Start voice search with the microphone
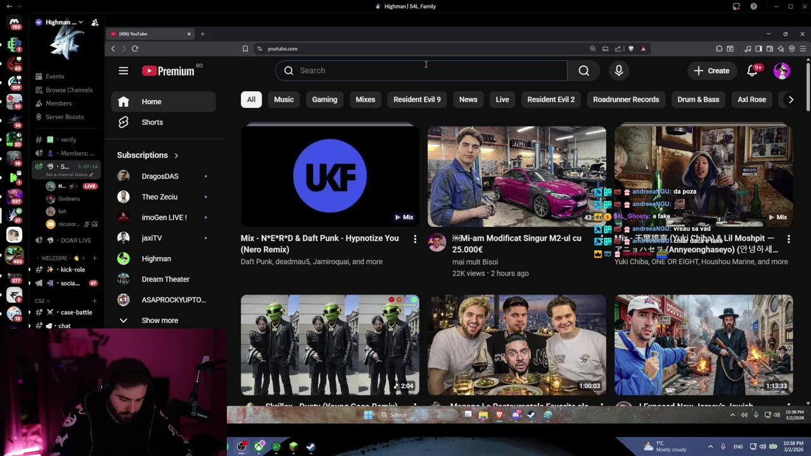 point(619,71)
